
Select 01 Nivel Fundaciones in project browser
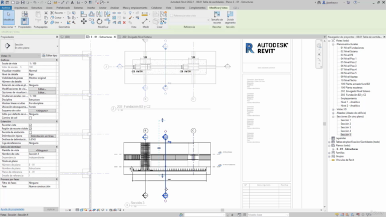point(352,48)
